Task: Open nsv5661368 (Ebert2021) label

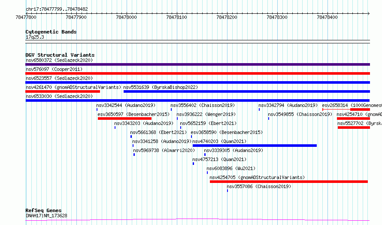Action: coord(158,132)
